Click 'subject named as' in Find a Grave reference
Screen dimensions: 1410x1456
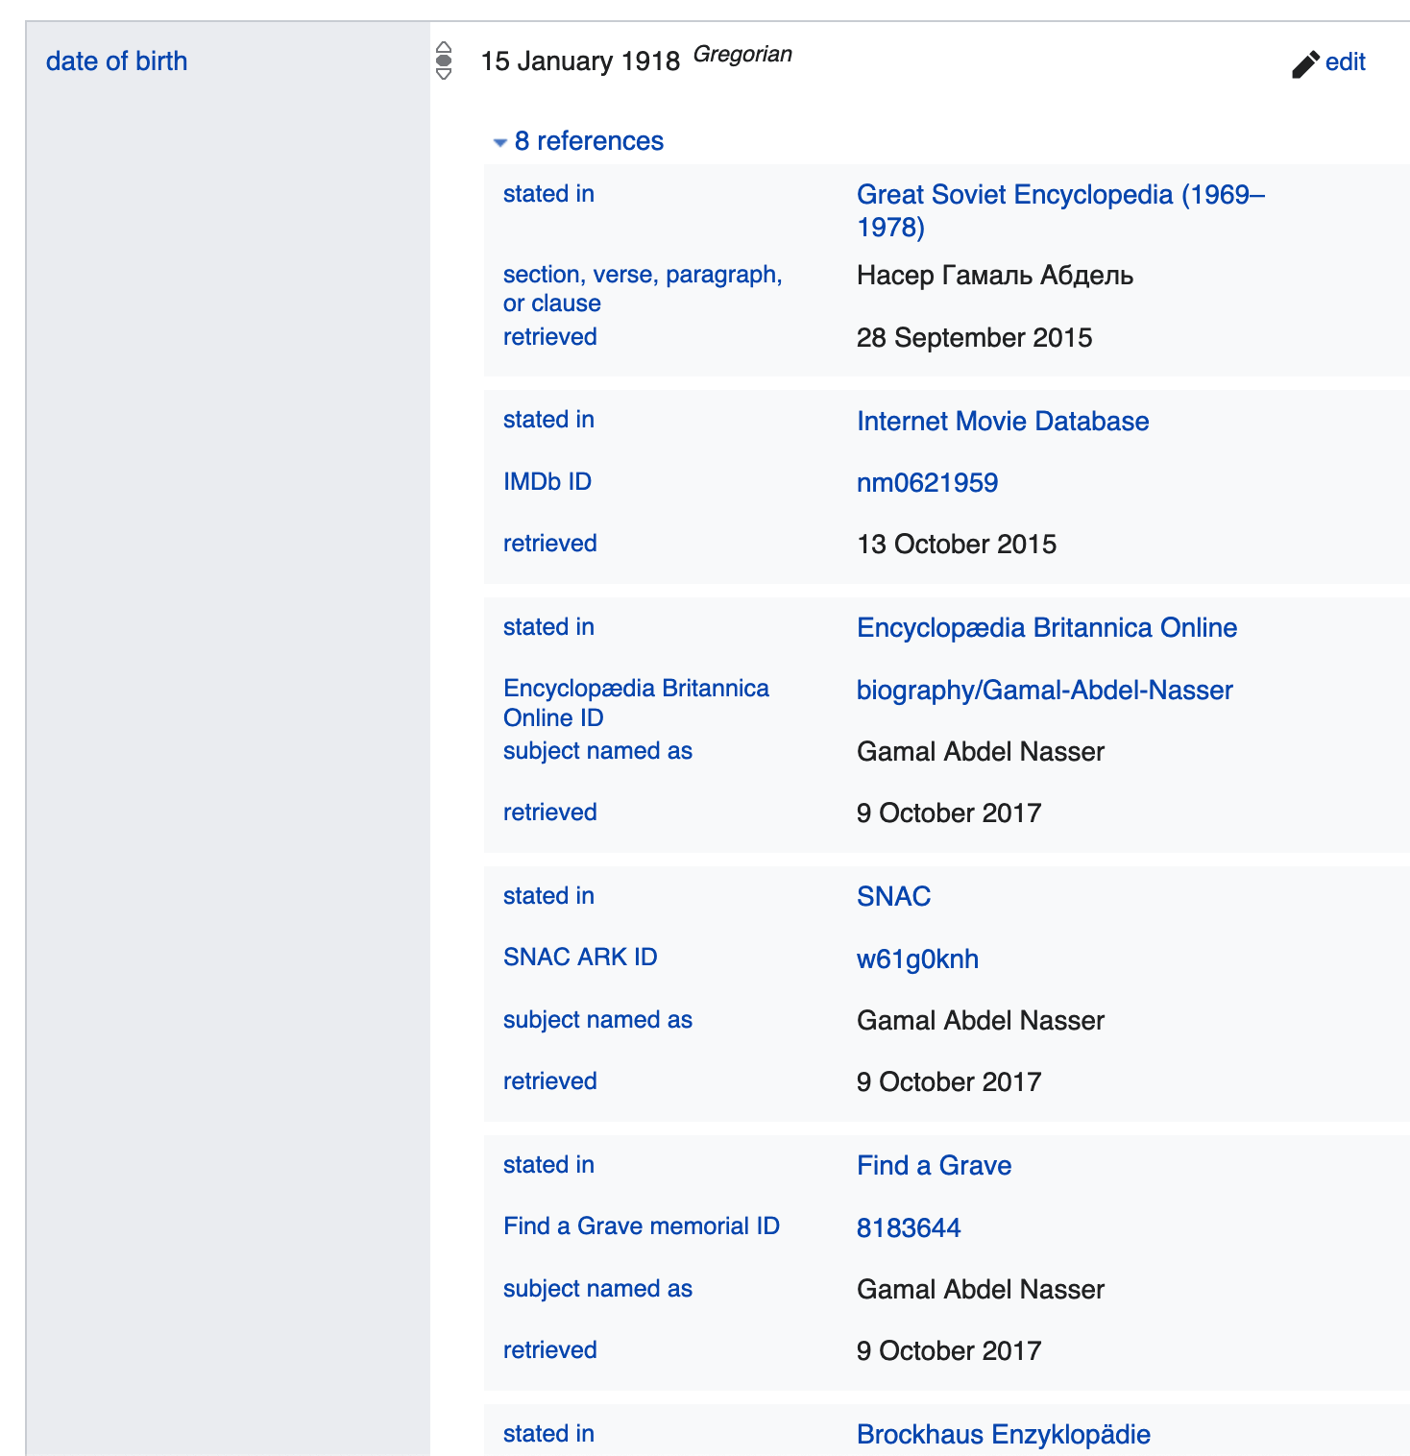point(597,1288)
